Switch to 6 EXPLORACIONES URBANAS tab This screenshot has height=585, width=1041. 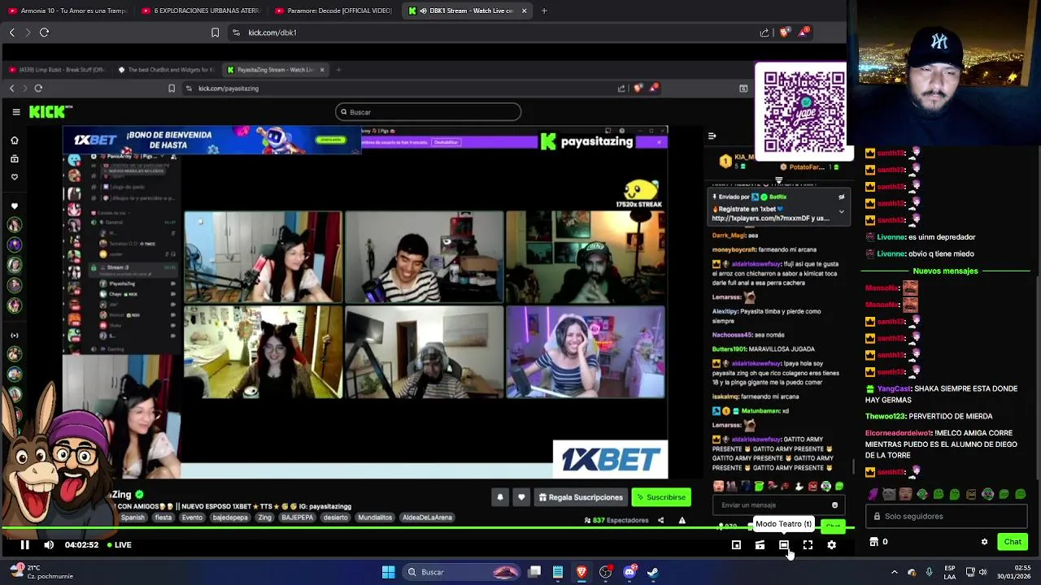pos(200,11)
